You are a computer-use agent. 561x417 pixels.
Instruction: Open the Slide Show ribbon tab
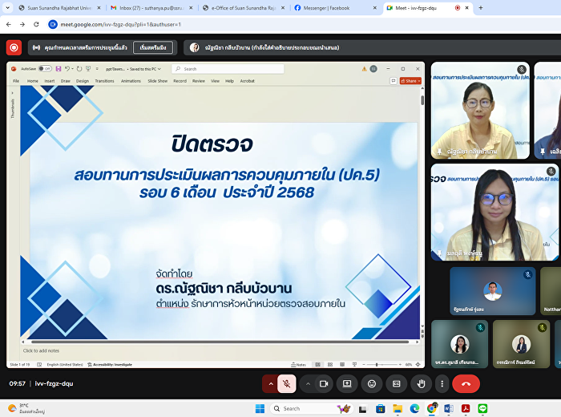pyautogui.click(x=158, y=81)
